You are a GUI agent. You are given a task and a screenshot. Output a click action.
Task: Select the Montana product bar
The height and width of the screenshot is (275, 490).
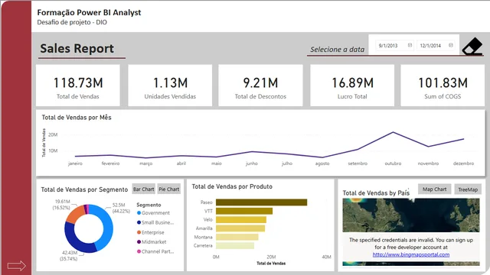tap(237, 237)
